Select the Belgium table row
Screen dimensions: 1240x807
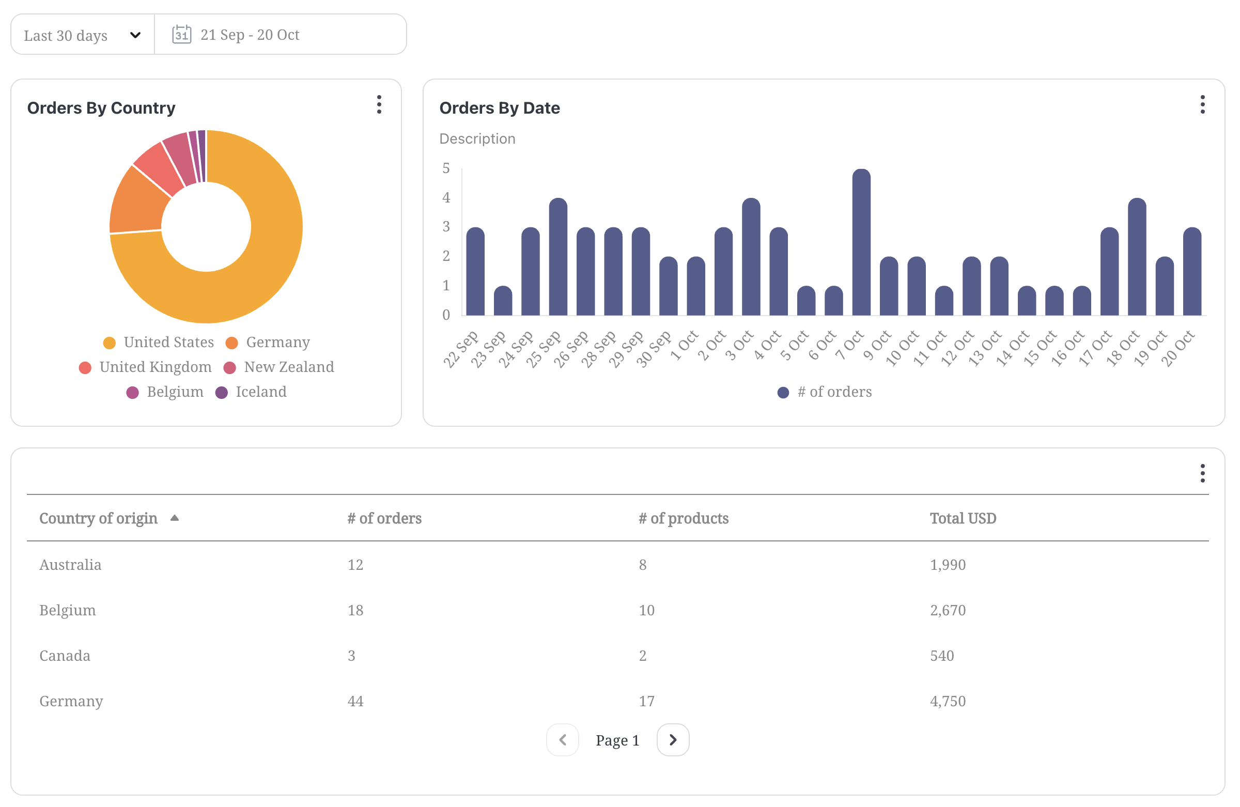click(x=68, y=610)
